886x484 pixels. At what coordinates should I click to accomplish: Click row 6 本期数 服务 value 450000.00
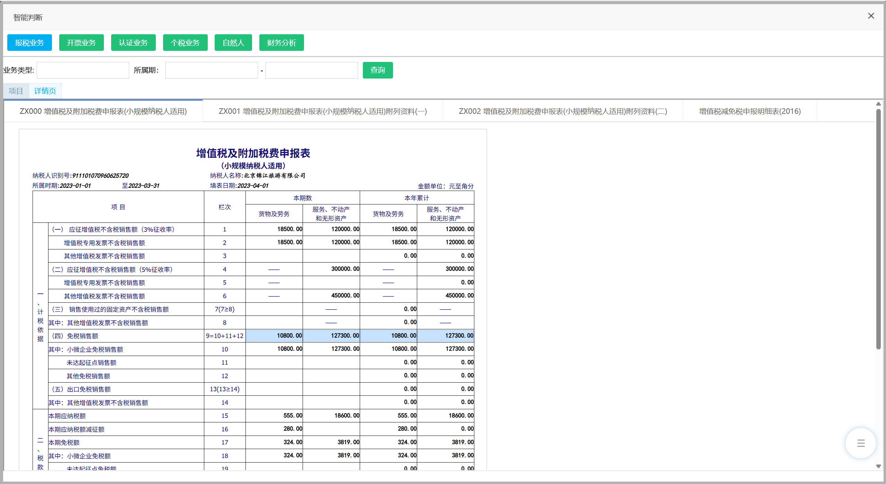pos(345,295)
